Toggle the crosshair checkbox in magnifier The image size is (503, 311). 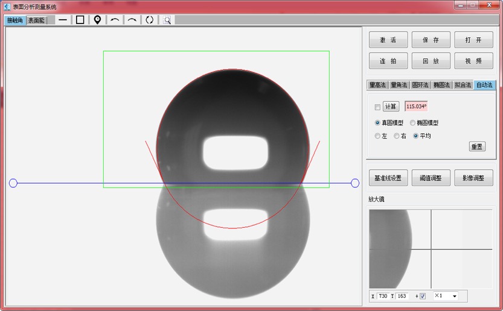click(423, 296)
